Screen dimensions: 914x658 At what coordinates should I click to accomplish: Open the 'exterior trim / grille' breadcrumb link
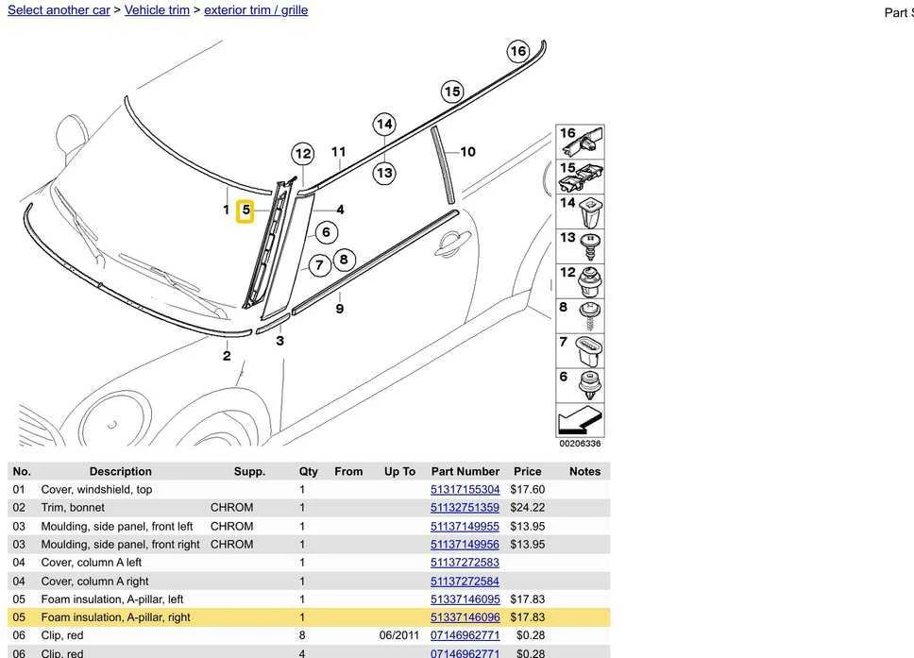click(x=256, y=9)
